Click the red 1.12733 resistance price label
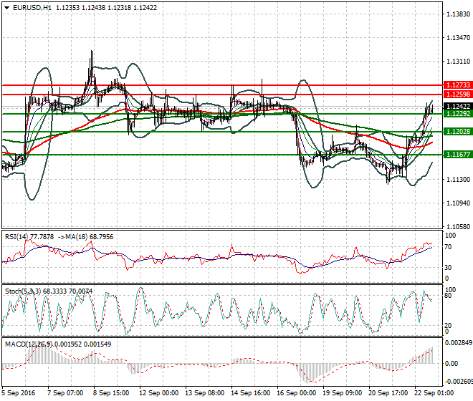Screen dimensions: 473x401 [458, 85]
